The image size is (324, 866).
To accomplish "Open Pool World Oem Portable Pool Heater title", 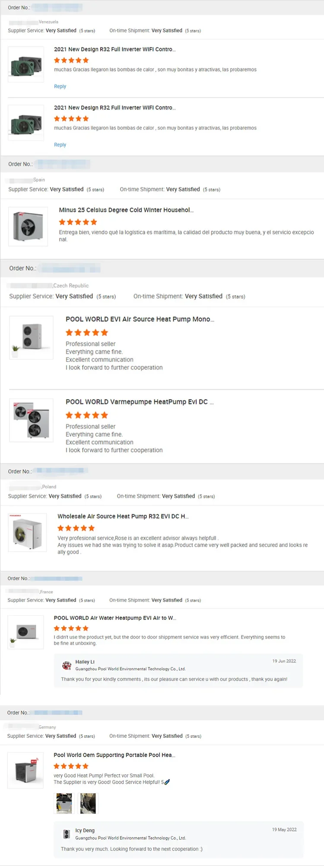I will click(114, 755).
